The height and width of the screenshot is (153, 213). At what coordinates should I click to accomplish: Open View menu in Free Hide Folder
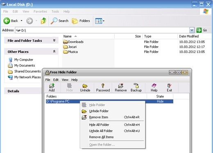(x=65, y=80)
